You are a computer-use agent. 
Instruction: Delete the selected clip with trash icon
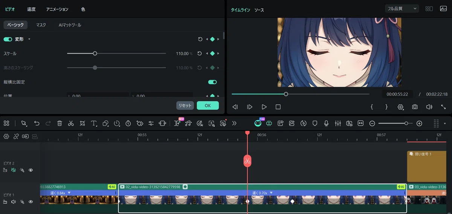(60, 123)
